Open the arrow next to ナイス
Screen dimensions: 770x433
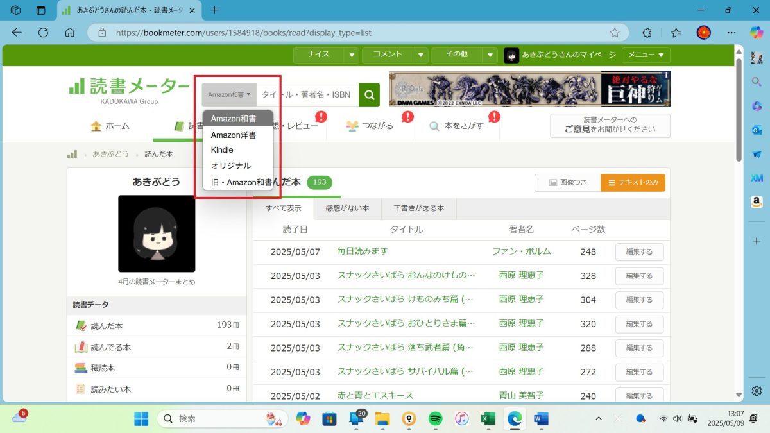351,55
